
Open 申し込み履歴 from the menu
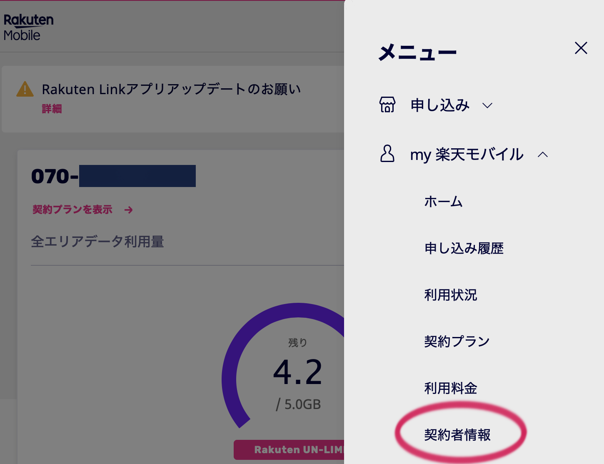pyautogui.click(x=464, y=248)
